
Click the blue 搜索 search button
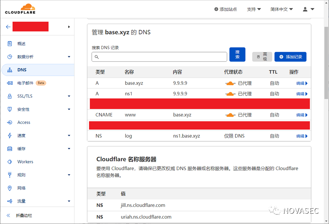(x=237, y=54)
